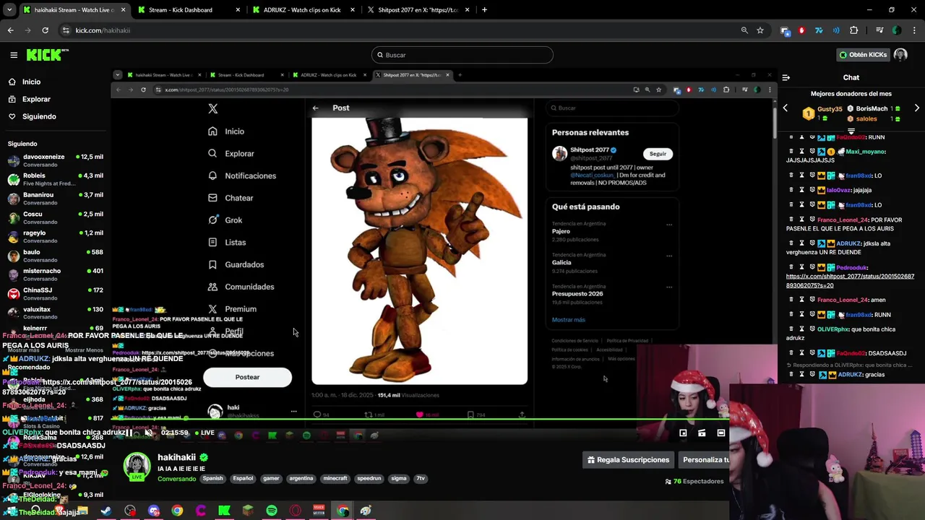Viewport: 925px width, 520px height.
Task: Click the Personaliza button
Action: point(705,459)
